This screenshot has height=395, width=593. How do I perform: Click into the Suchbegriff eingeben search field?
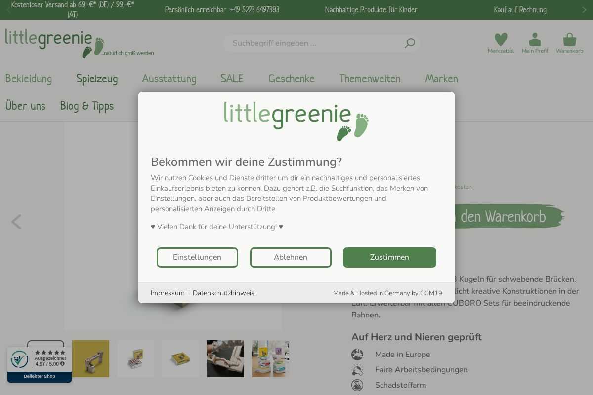[x=316, y=43]
